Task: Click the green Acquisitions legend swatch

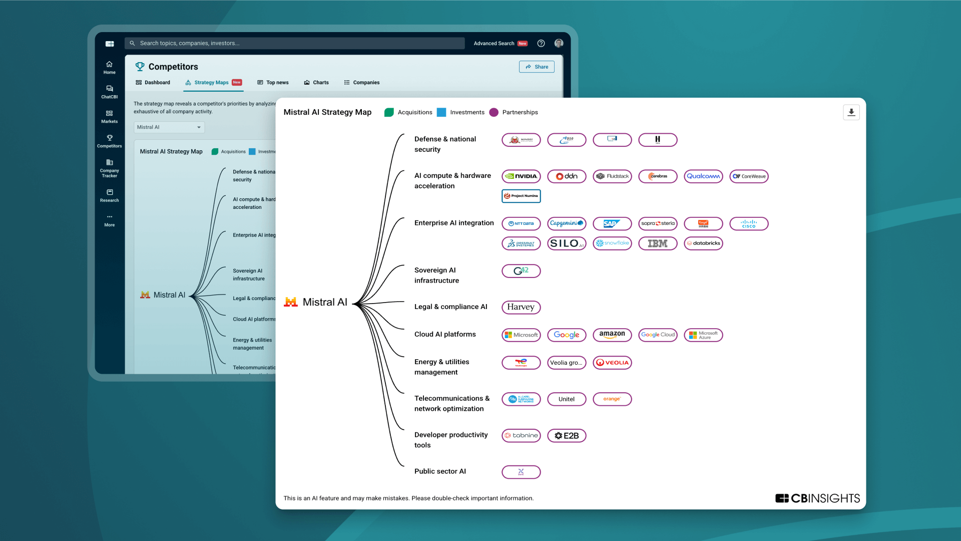Action: pos(389,112)
